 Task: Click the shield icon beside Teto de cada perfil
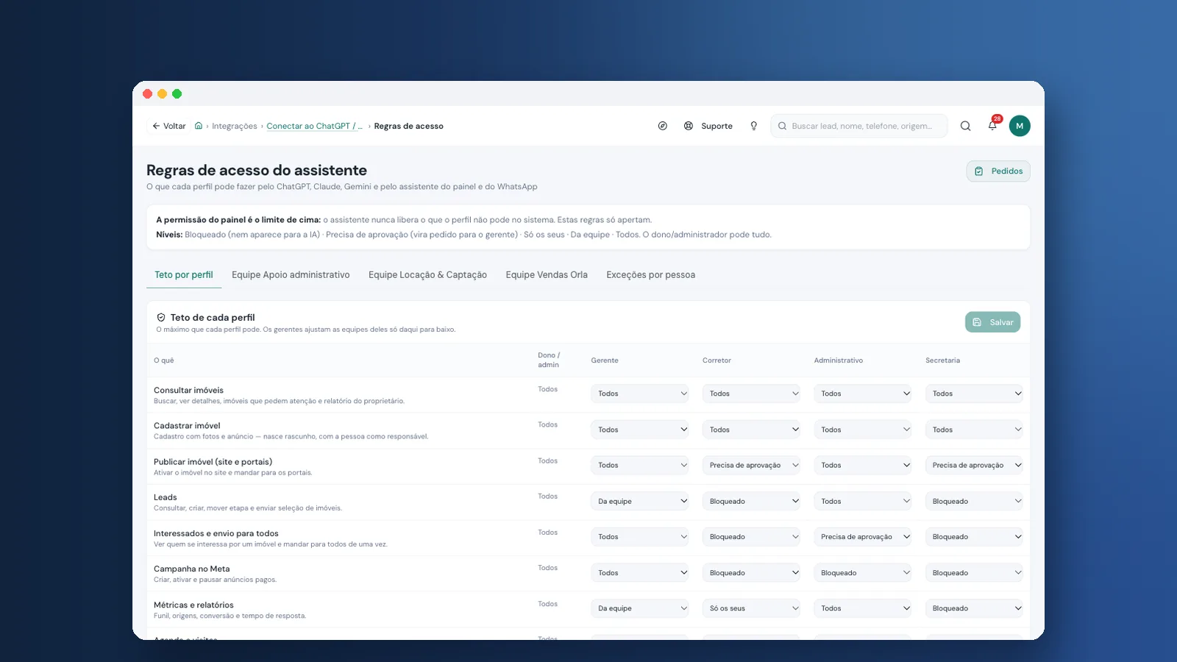161,318
